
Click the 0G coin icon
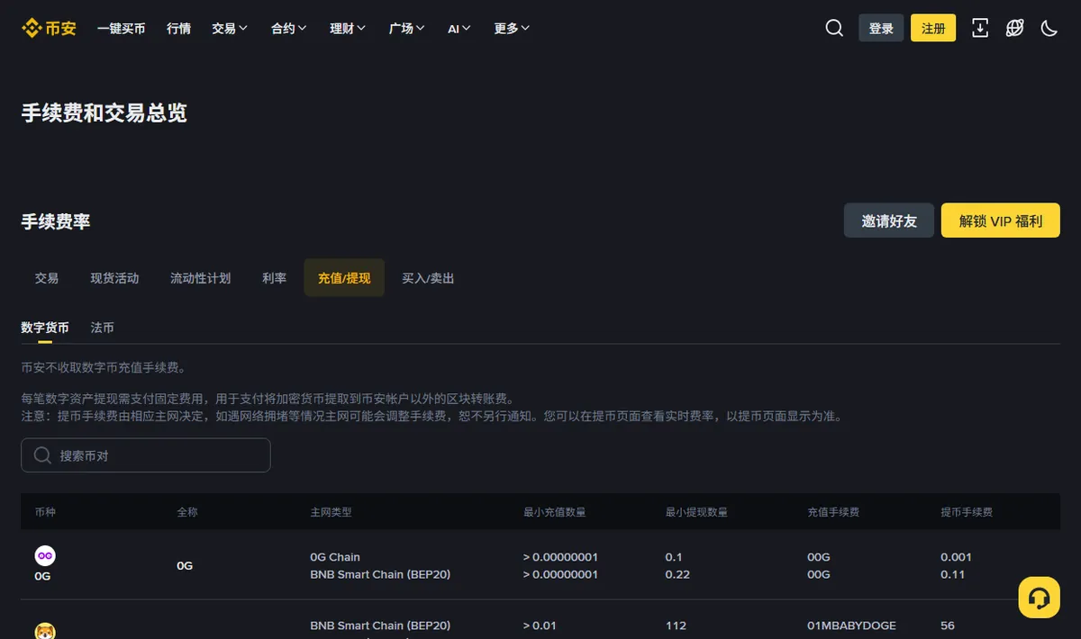(45, 555)
